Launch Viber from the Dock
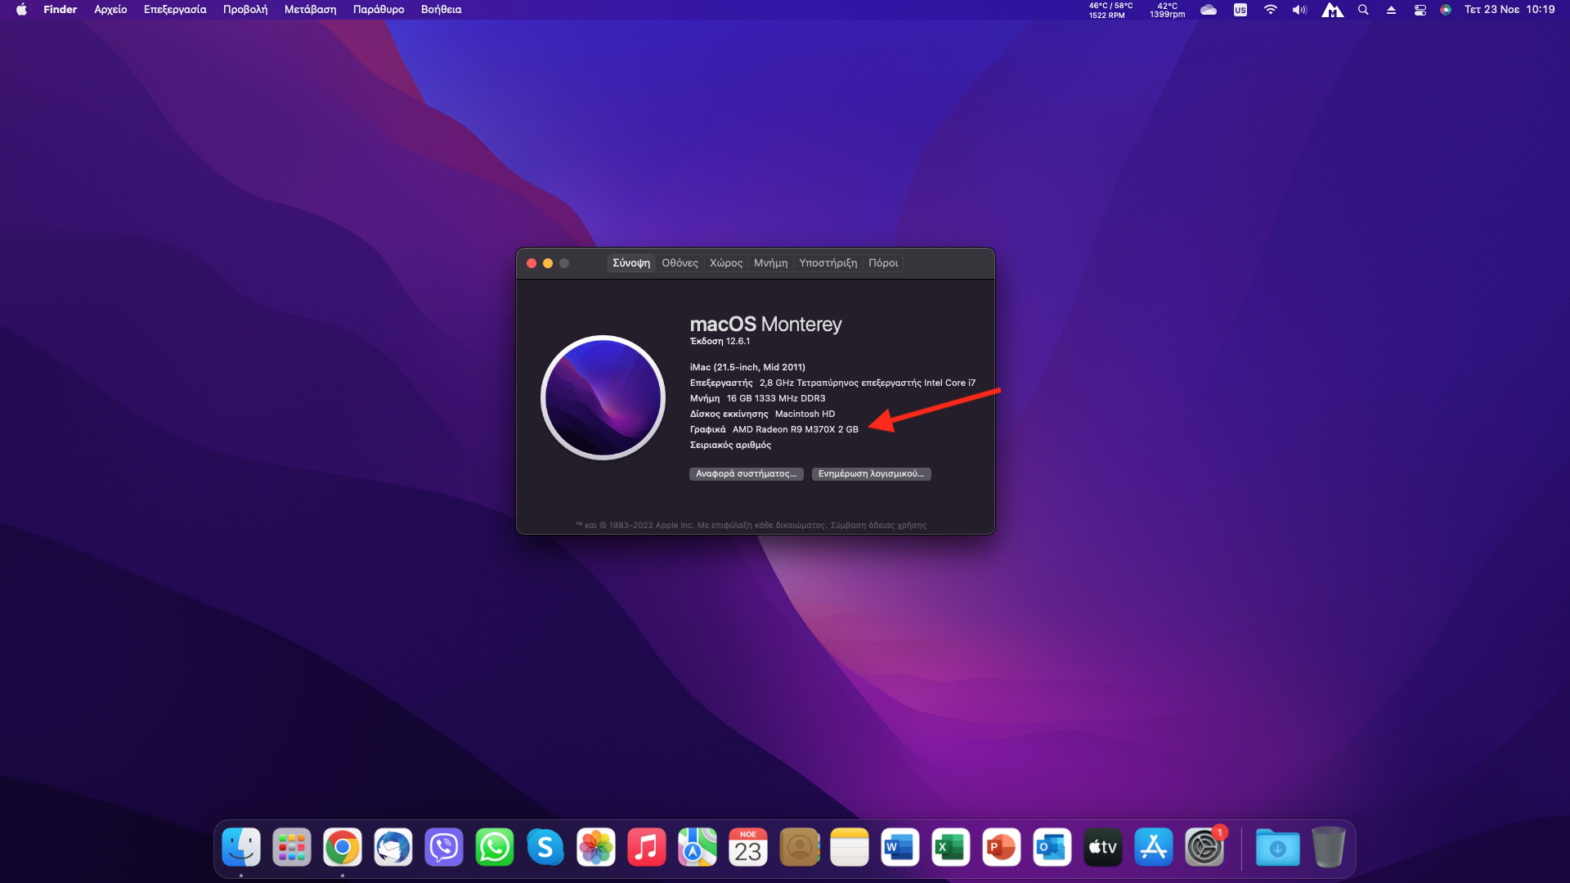 (444, 848)
